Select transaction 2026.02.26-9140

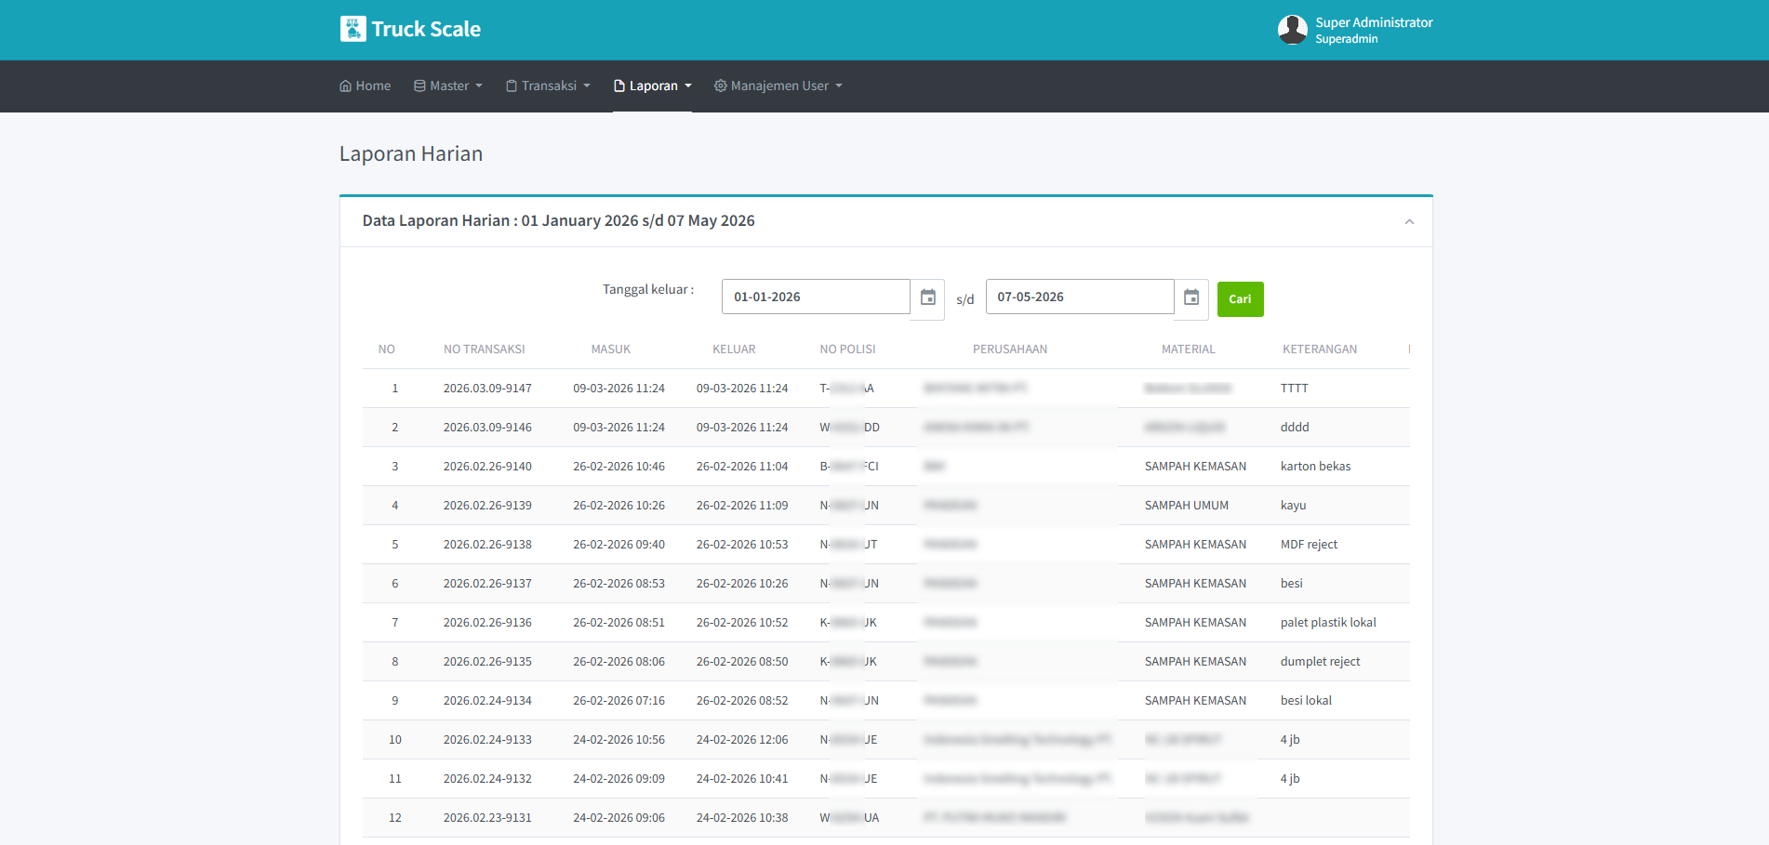coord(487,467)
